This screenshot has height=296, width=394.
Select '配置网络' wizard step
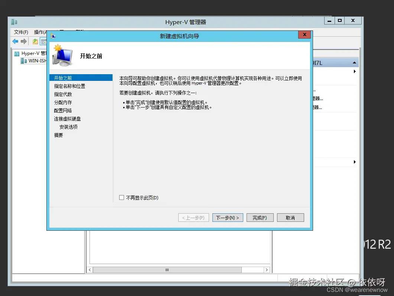63,111
